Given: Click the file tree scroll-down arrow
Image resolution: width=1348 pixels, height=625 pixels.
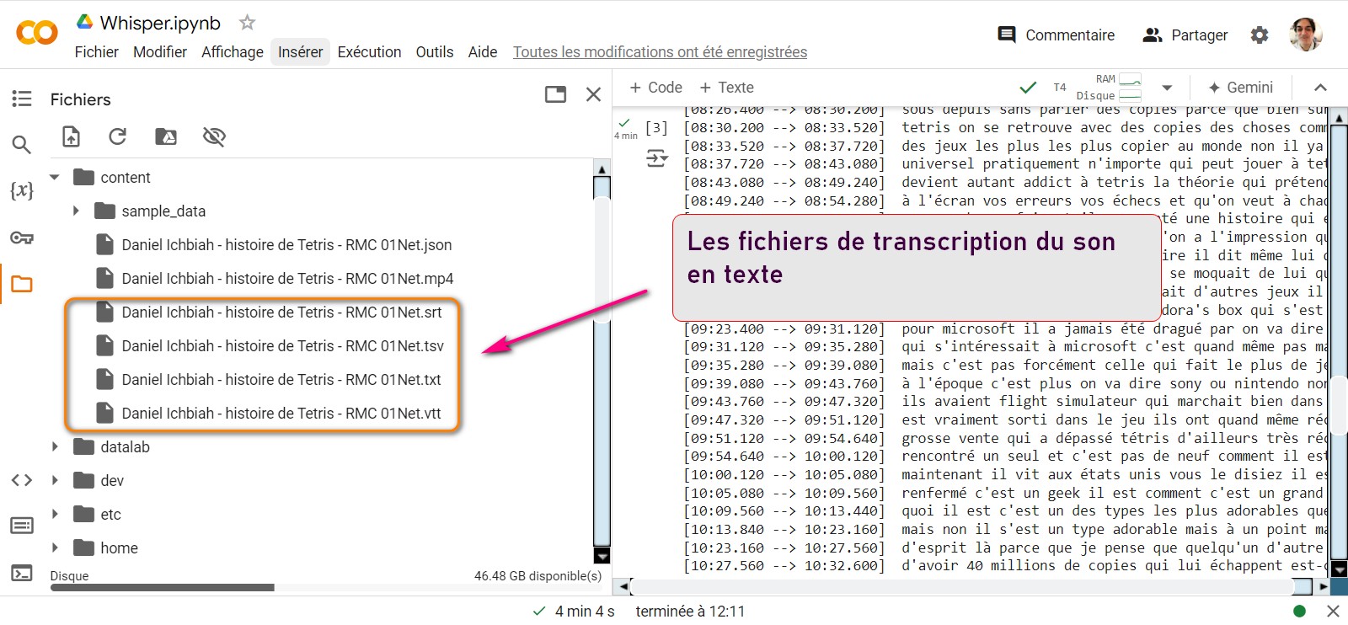Looking at the screenshot, I should (x=602, y=555).
